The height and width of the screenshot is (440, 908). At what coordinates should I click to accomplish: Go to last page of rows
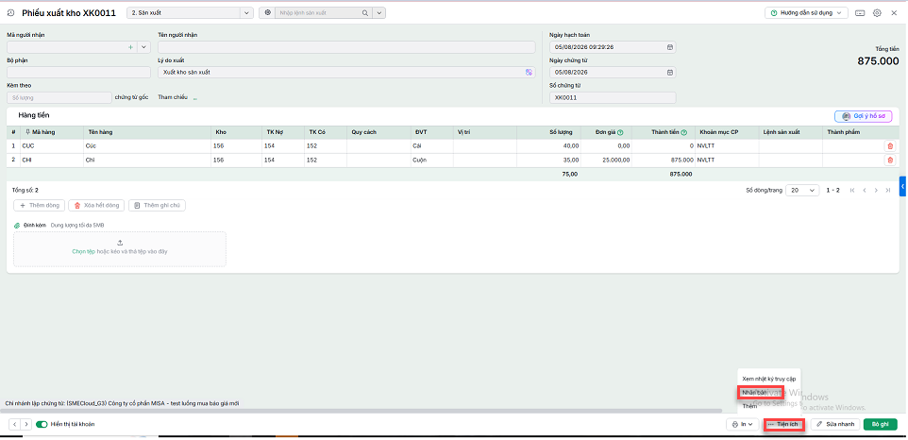(x=888, y=191)
